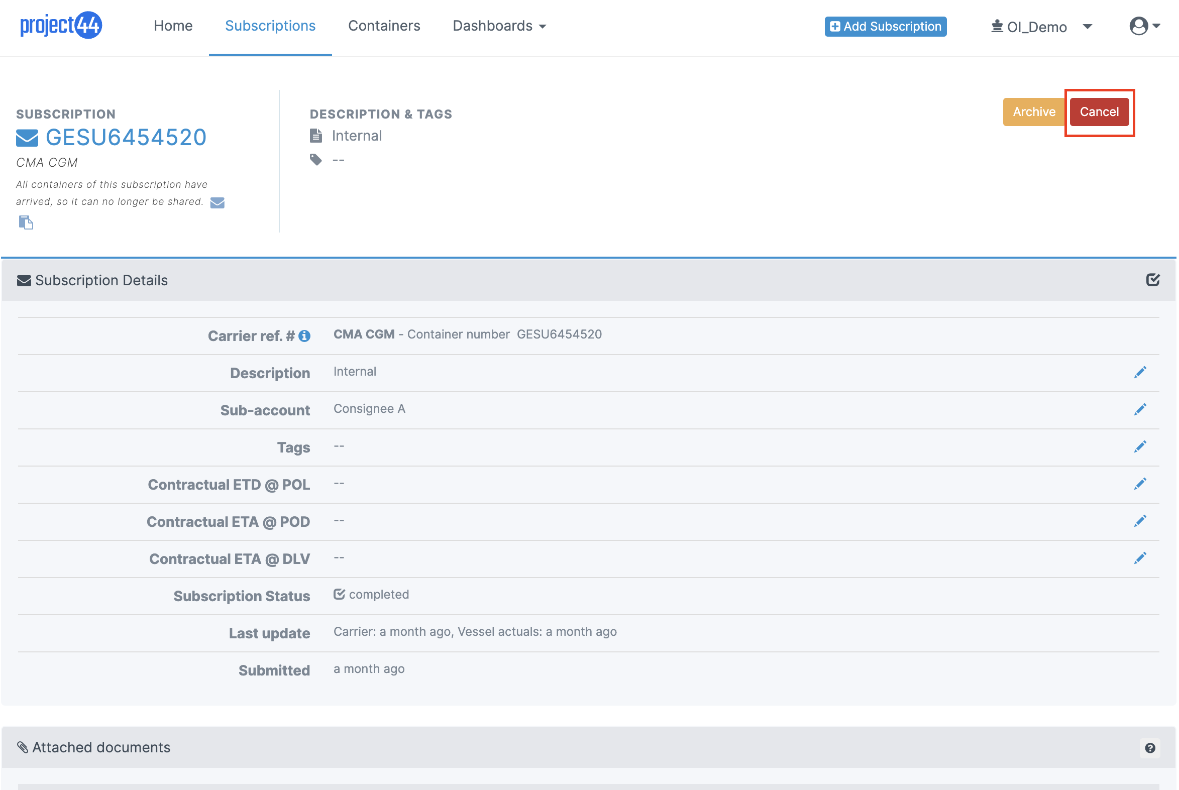Image resolution: width=1179 pixels, height=790 pixels.
Task: Open the Home tab
Action: (x=173, y=26)
